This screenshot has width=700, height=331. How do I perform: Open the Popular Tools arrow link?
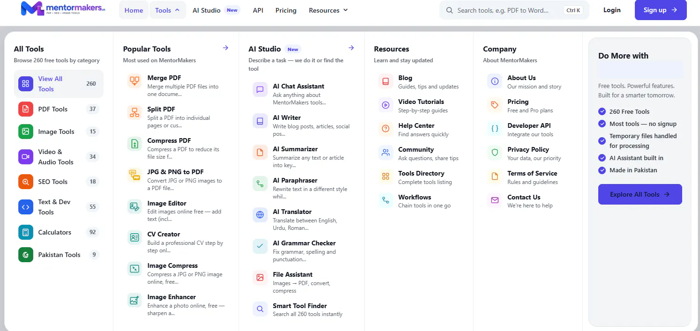click(x=226, y=48)
